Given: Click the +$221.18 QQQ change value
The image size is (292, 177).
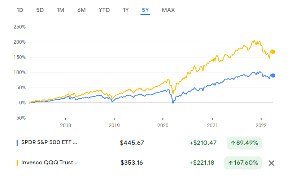Looking at the screenshot, I should tap(202, 163).
